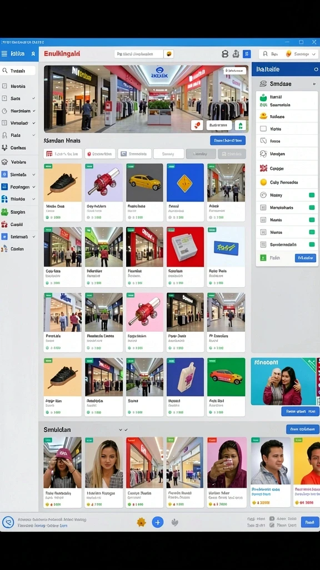Toggle the green switch in the Nastry row
The width and height of the screenshot is (320, 570).
(x=311, y=195)
